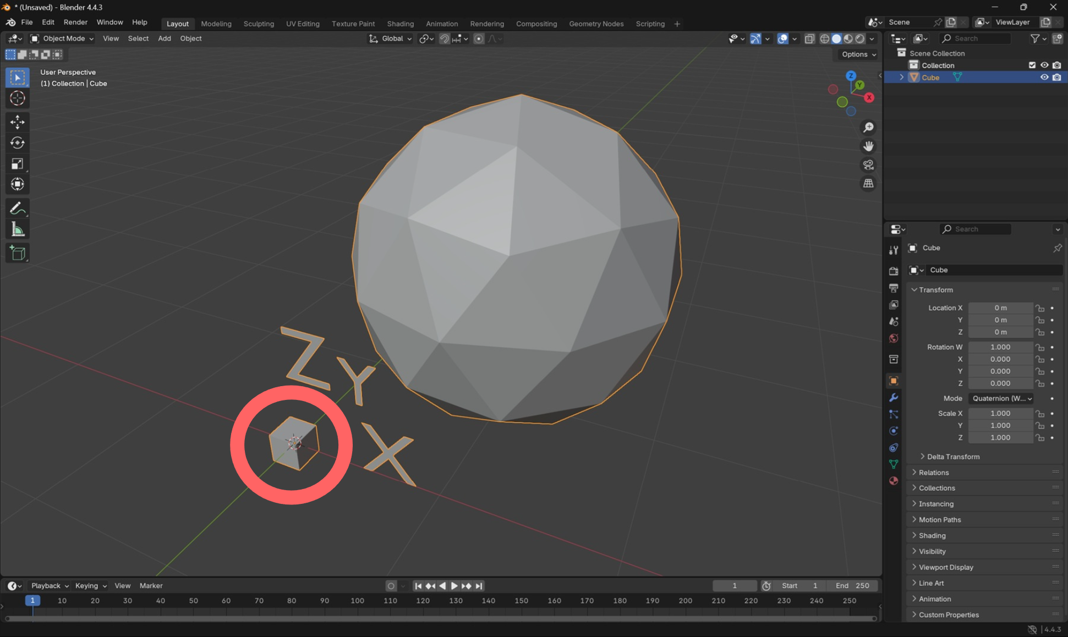Switch to the Sculpting workspace tab
The image size is (1068, 637).
[259, 24]
